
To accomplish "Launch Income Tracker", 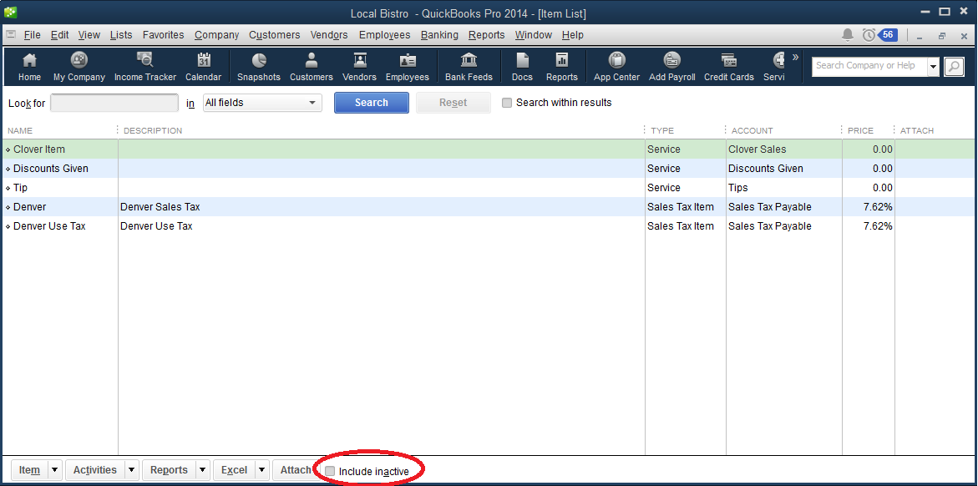I will click(144, 67).
